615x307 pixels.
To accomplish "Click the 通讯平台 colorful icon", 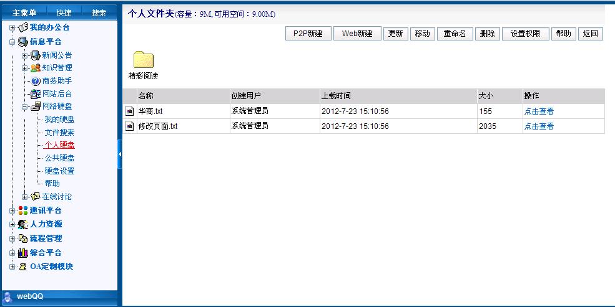I will click(x=23, y=210).
